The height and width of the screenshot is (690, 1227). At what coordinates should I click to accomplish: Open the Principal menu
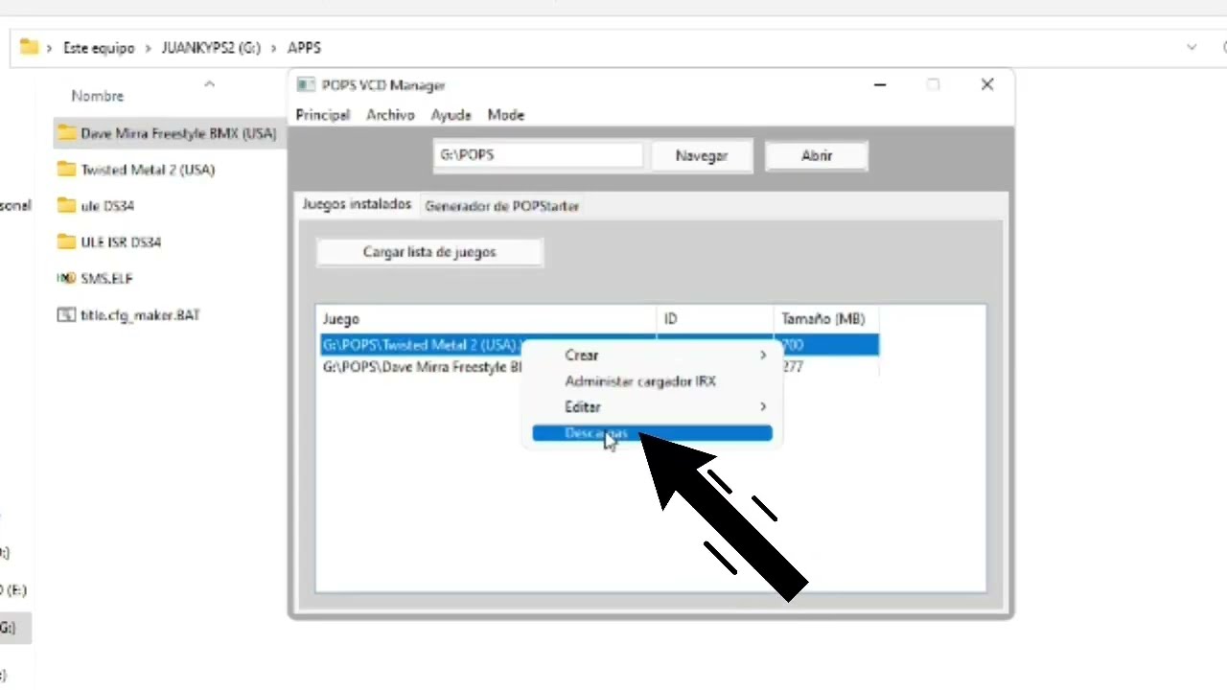(323, 115)
